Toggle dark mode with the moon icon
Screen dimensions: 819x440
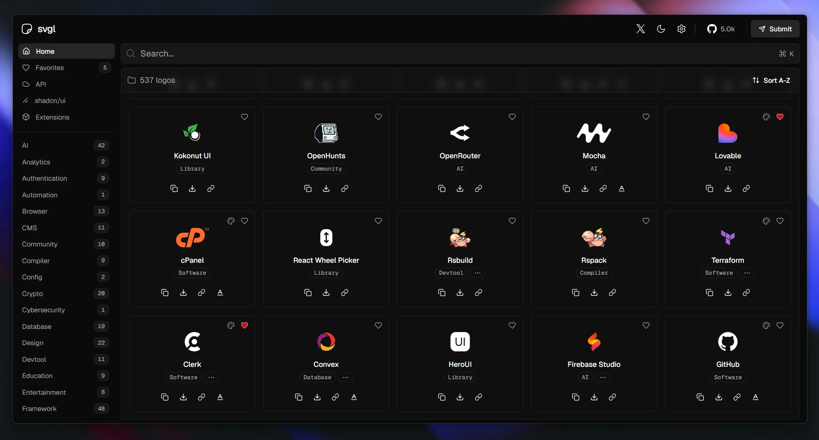[x=661, y=29]
